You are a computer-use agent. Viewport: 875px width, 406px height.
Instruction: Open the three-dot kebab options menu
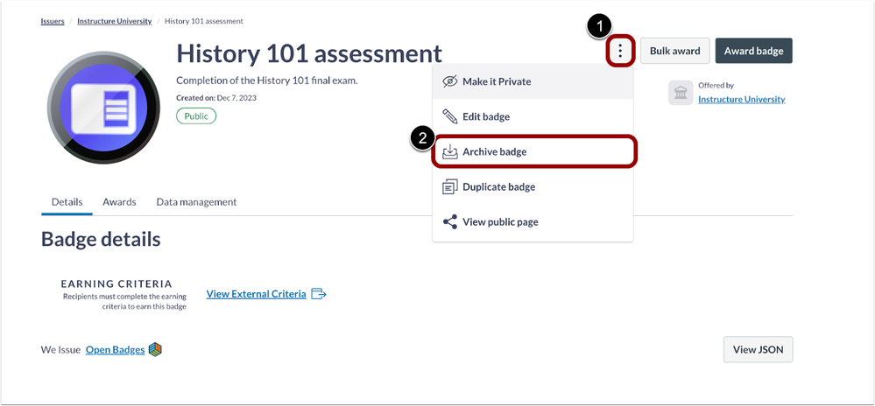click(x=620, y=51)
